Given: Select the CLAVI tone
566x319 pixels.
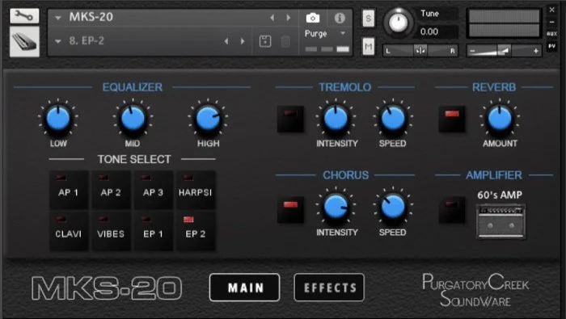Looking at the screenshot, I should (69, 231).
